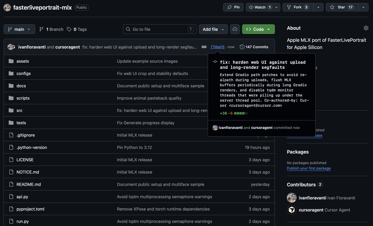Click folder icon next to configs
Image resolution: width=373 pixels, height=226 pixels.
tap(11, 73)
